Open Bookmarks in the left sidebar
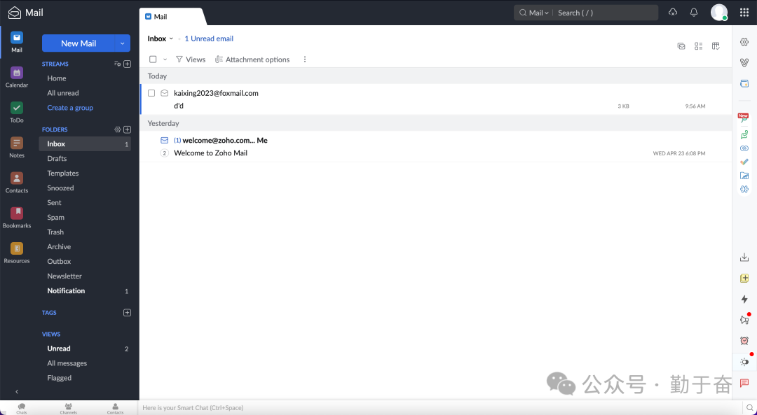The height and width of the screenshot is (415, 757). [17, 216]
